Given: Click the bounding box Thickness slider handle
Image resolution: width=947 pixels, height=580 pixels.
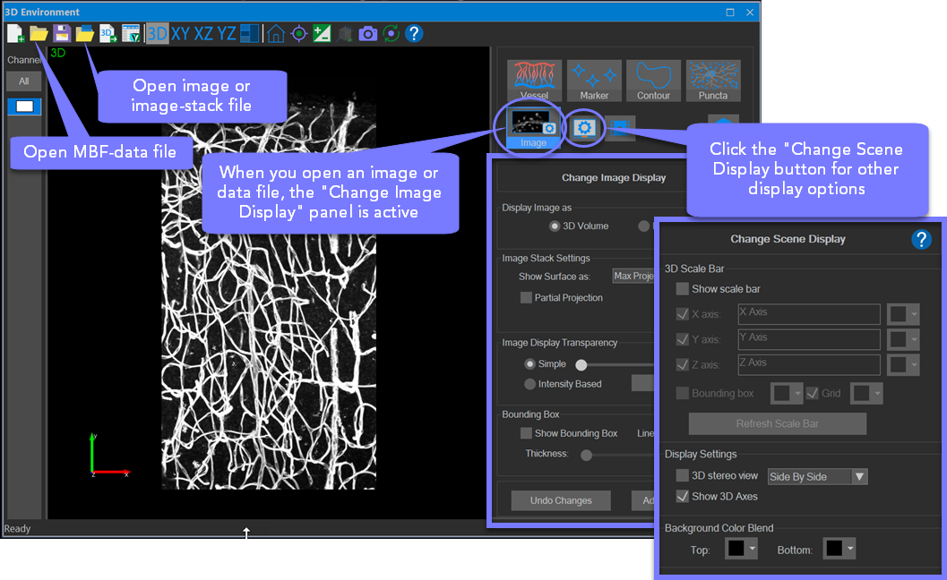Looking at the screenshot, I should click(586, 455).
